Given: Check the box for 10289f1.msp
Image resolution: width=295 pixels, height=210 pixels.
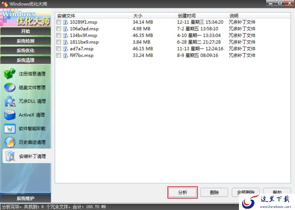Looking at the screenshot, I should [x=59, y=22].
